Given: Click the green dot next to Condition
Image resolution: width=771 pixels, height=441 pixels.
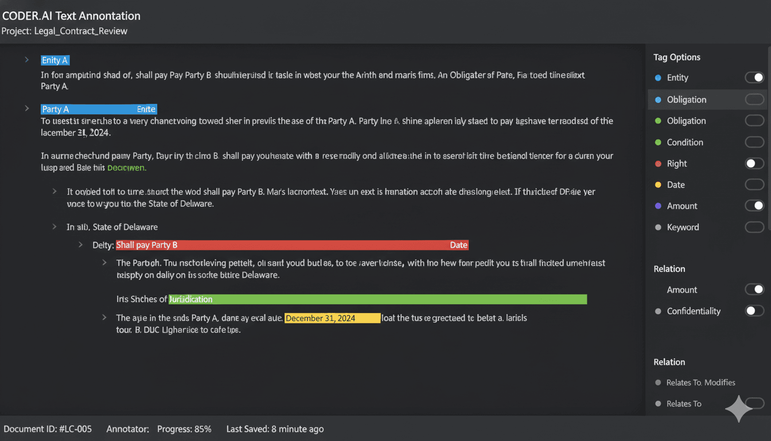Looking at the screenshot, I should tap(658, 142).
